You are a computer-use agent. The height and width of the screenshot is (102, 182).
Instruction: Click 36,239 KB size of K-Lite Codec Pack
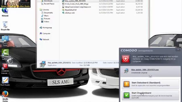[x=139, y=4]
